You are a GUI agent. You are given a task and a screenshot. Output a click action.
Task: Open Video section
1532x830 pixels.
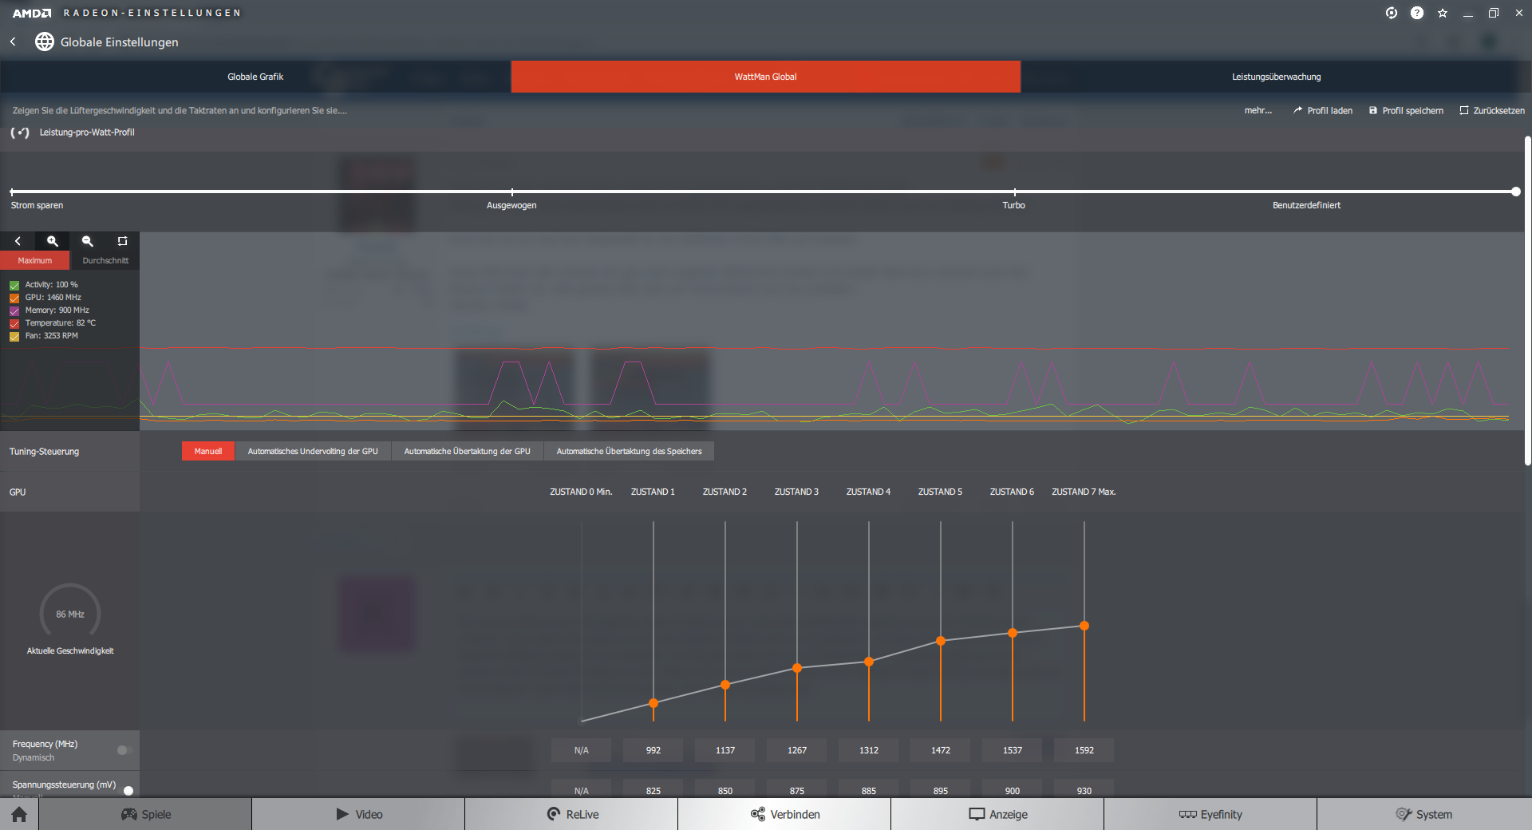pos(358,814)
